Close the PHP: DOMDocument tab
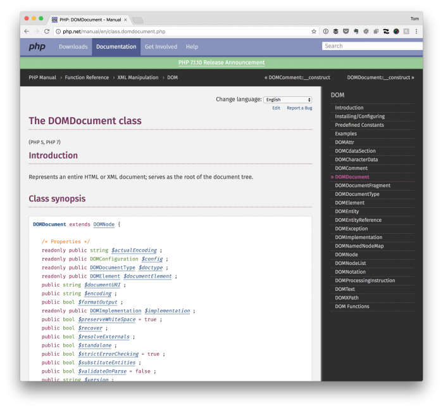 point(125,20)
